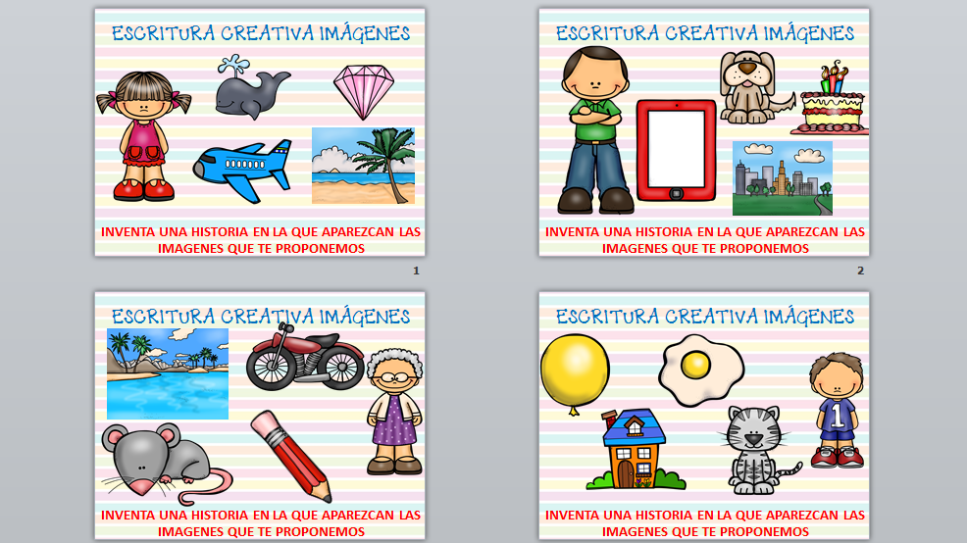The image size is (967, 543).
Task: Click the orange house image on slide 4
Action: (636, 449)
